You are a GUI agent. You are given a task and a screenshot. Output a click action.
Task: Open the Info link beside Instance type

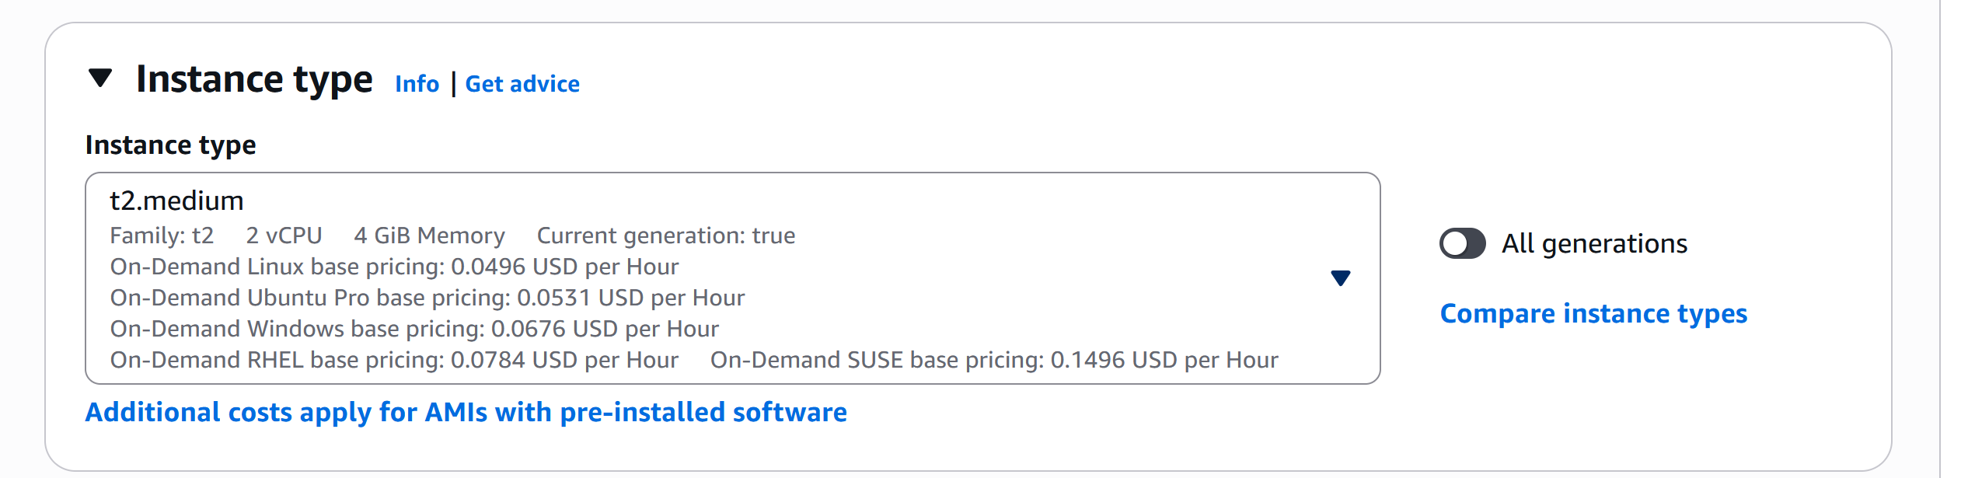417,84
